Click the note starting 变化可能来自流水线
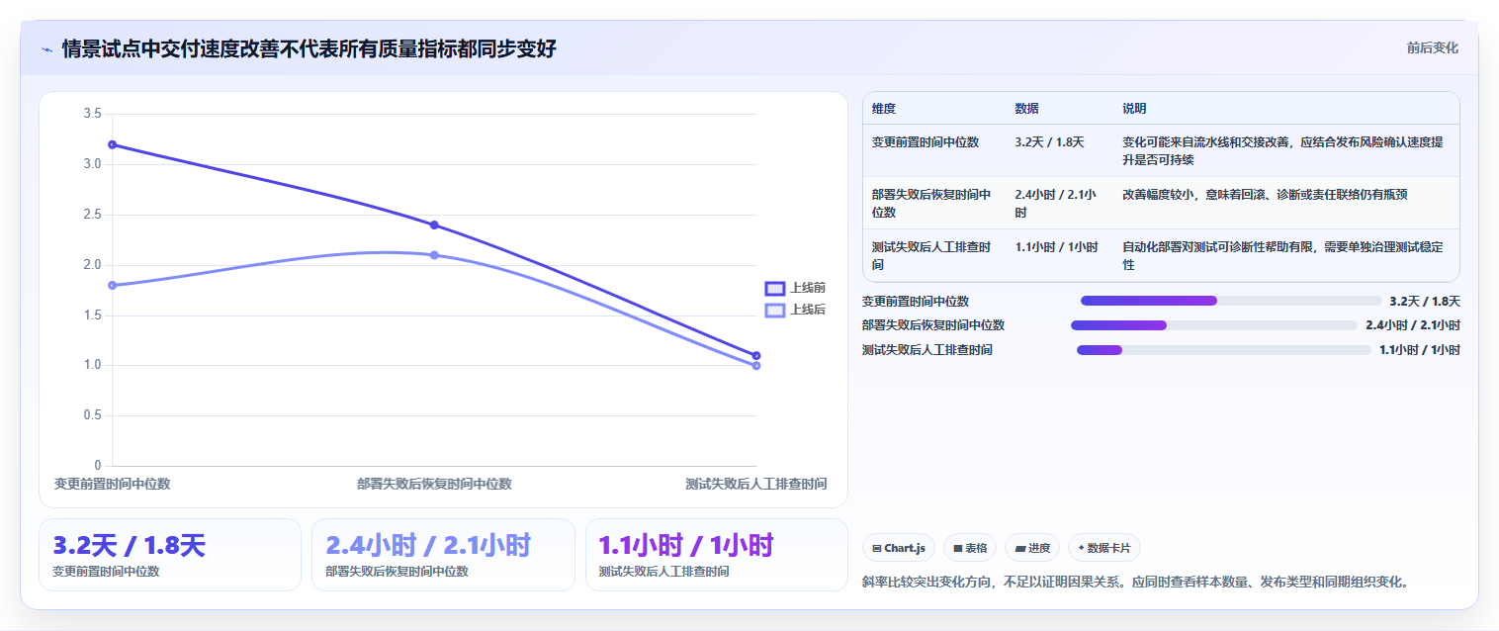The image size is (1499, 631). coord(1282,151)
